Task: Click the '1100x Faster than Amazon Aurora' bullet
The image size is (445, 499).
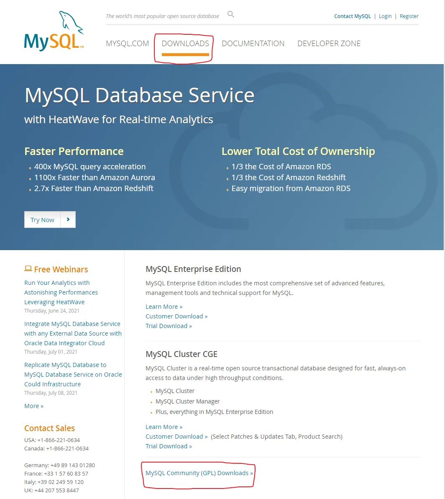Action: pos(95,177)
